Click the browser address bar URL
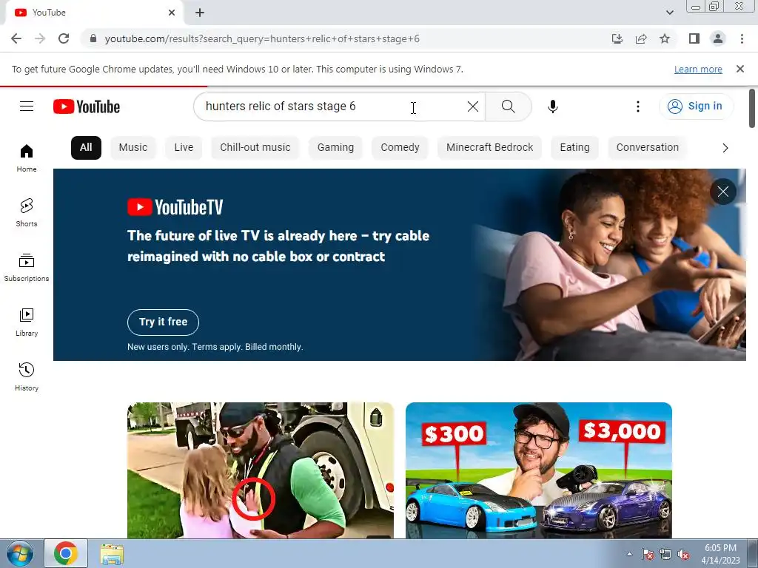758x568 pixels. coord(262,38)
